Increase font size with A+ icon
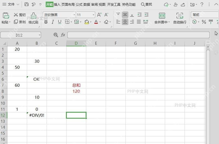The width and height of the screenshot is (219, 144). 99,15
